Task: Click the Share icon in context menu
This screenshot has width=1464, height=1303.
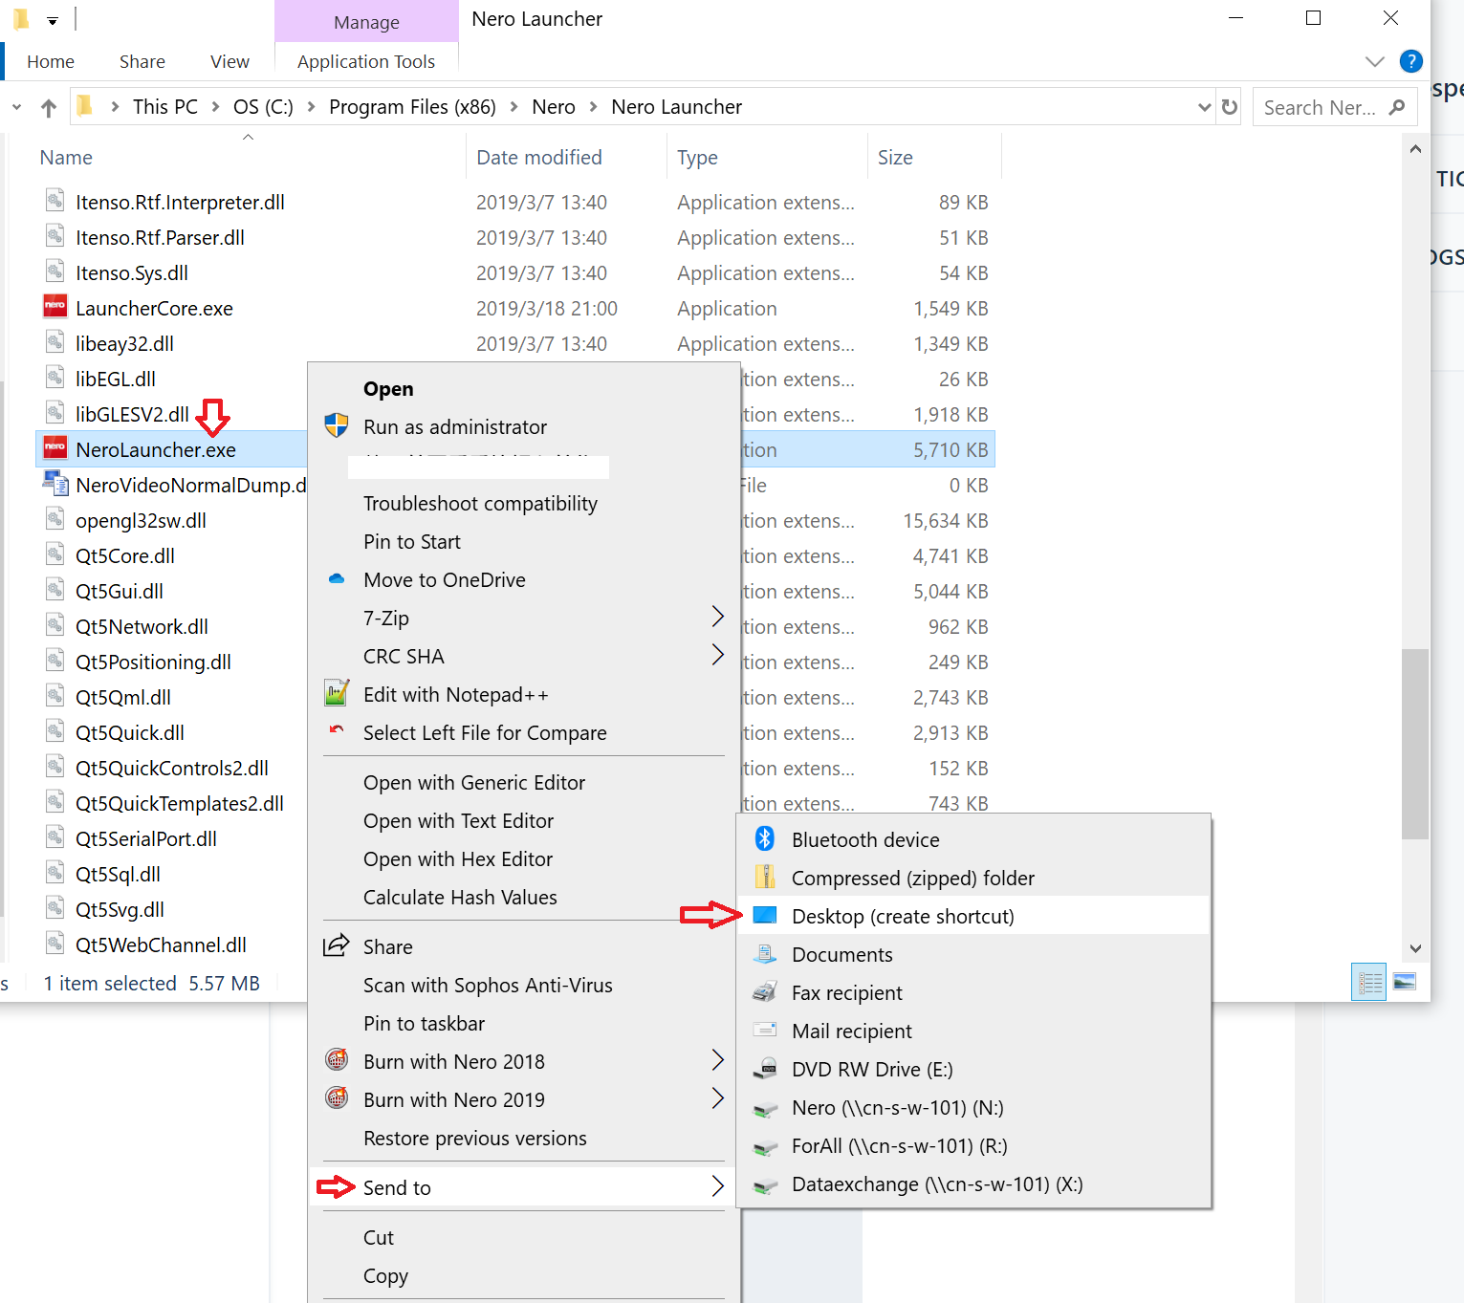Action: pyautogui.click(x=337, y=945)
